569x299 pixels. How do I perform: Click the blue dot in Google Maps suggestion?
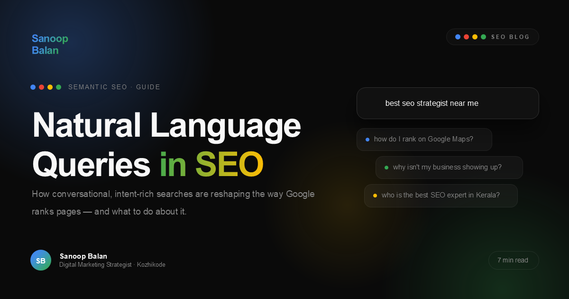coord(367,140)
